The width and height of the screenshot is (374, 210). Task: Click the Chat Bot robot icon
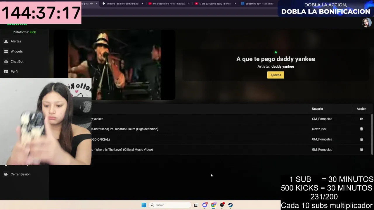tap(6, 62)
